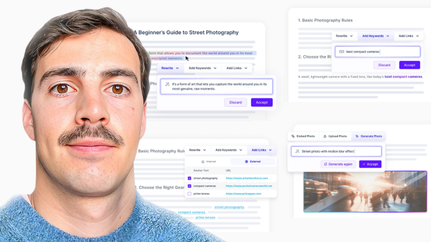Screen dimensions: 431x242
Task: Switch to the External links tab
Action: (252, 162)
